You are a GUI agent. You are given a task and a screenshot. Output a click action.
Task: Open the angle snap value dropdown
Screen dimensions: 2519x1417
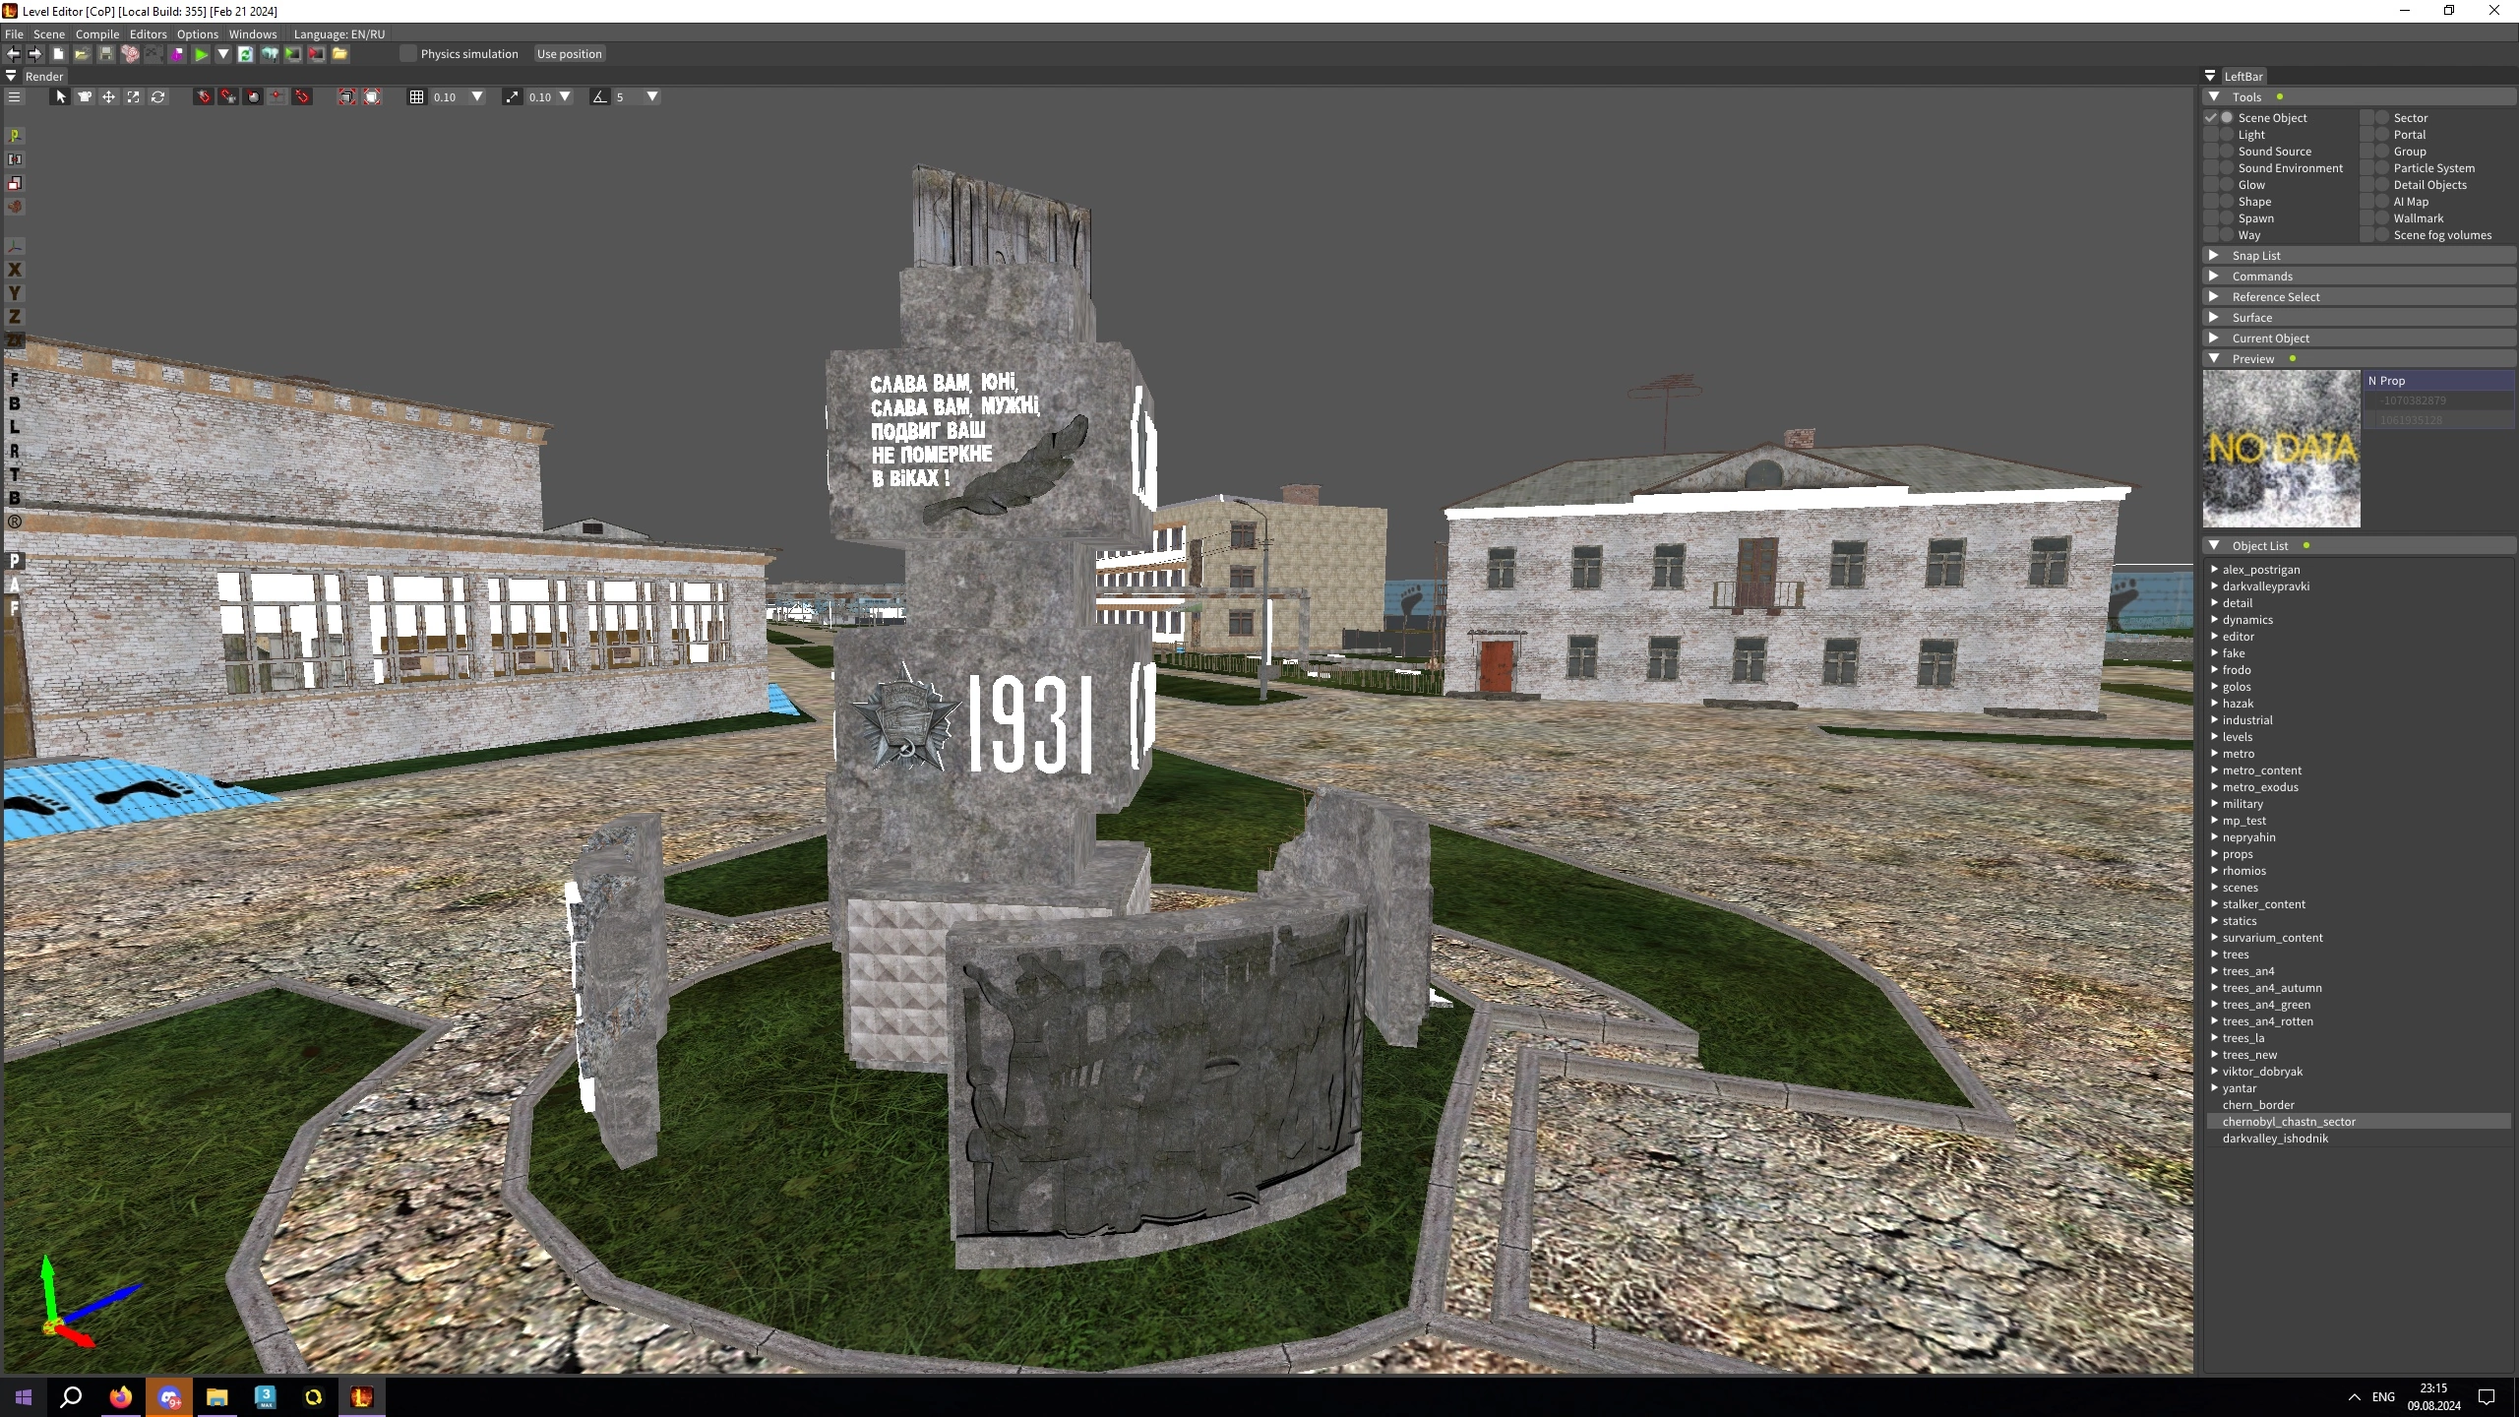tap(651, 96)
